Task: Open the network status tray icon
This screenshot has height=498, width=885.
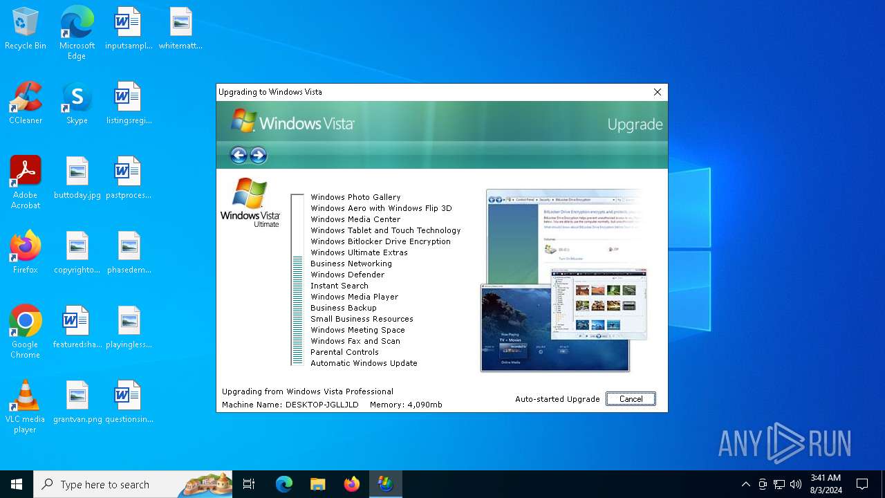Action: (779, 484)
